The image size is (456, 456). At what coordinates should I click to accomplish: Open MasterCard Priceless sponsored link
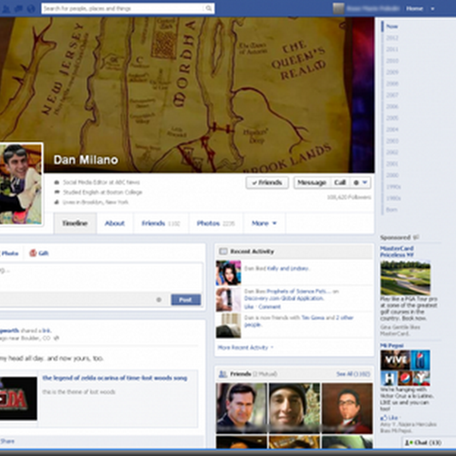[397, 251]
